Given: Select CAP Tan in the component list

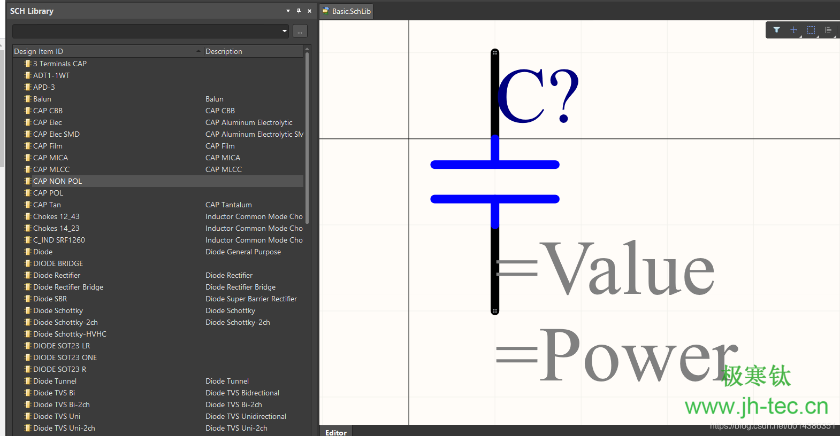Looking at the screenshot, I should (x=47, y=205).
